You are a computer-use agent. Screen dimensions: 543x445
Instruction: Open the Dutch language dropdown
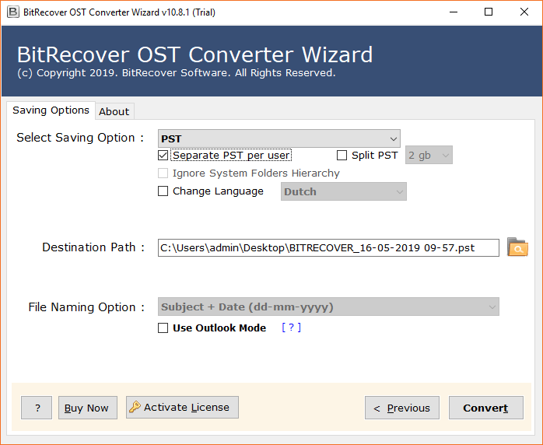[x=343, y=191]
